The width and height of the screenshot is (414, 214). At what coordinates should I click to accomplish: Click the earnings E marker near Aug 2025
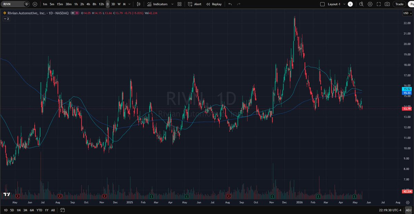[229, 196]
